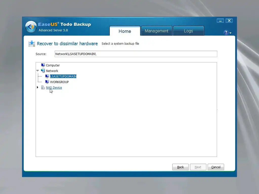Click the Recover to dissimilar hardware heading
The image size is (259, 194).
[67, 43]
